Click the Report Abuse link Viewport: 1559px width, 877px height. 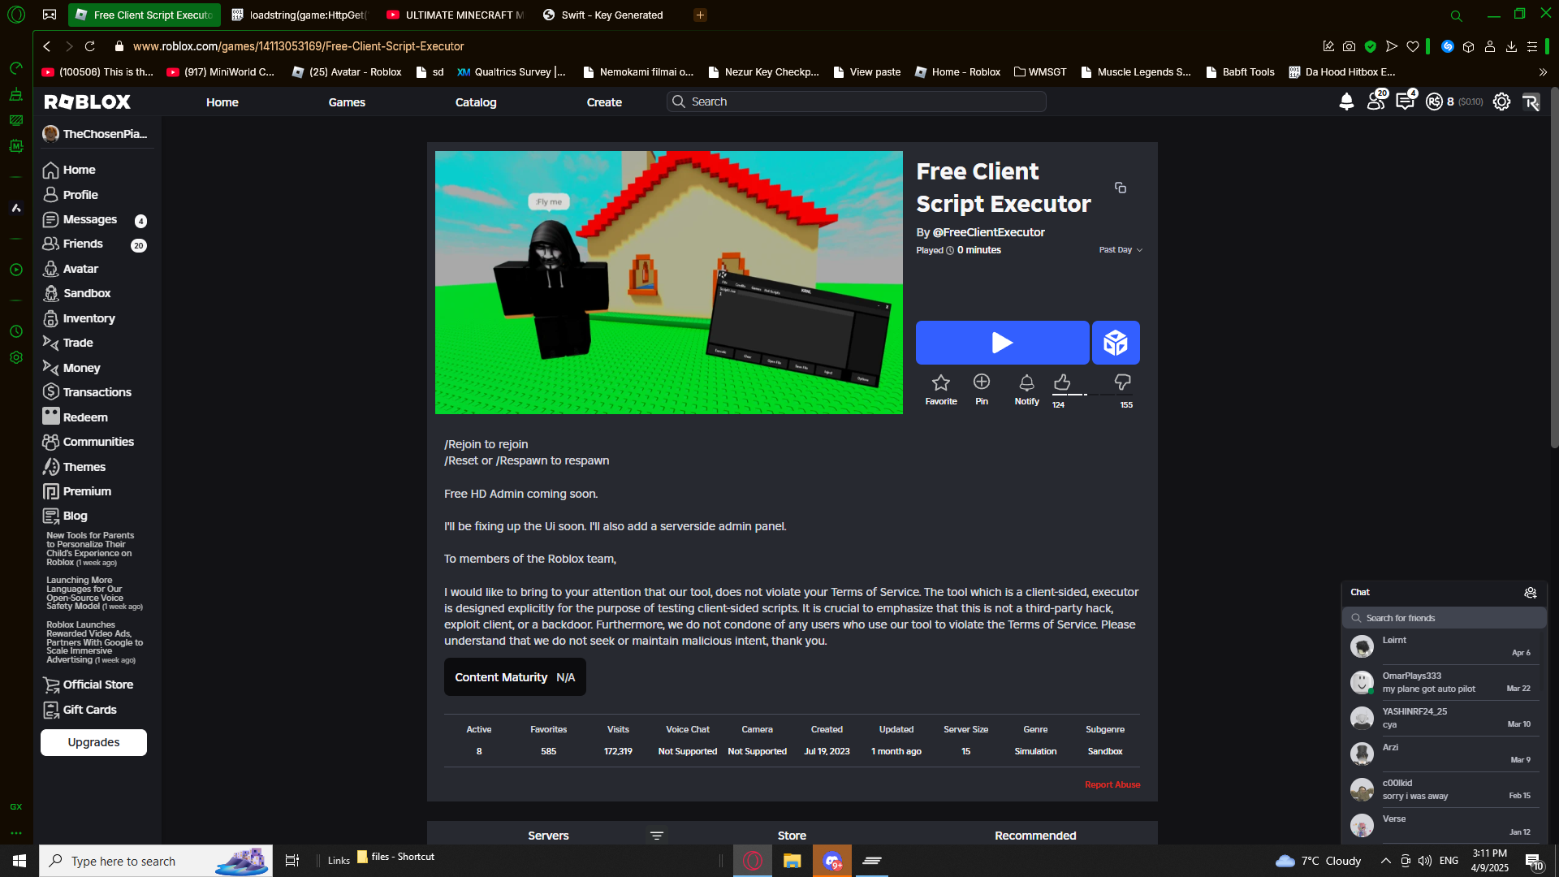(x=1112, y=784)
